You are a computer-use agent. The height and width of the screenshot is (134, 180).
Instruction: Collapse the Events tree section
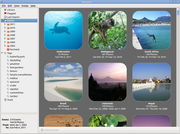click(2, 21)
